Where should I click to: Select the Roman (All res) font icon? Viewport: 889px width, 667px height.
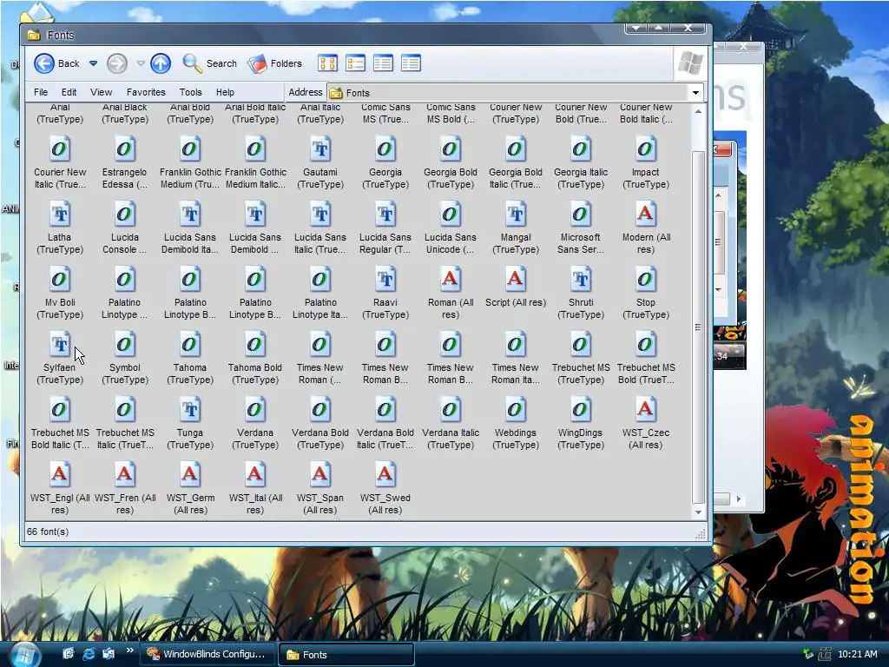(451, 280)
